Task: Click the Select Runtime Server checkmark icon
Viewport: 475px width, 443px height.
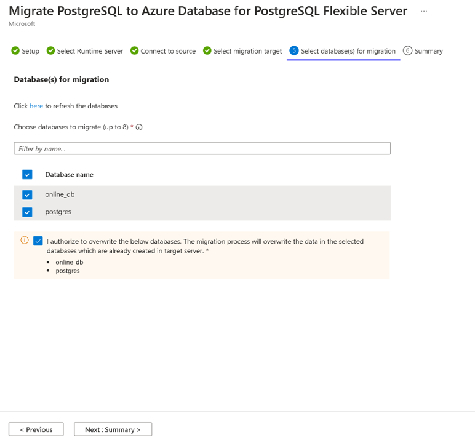Action: click(51, 51)
